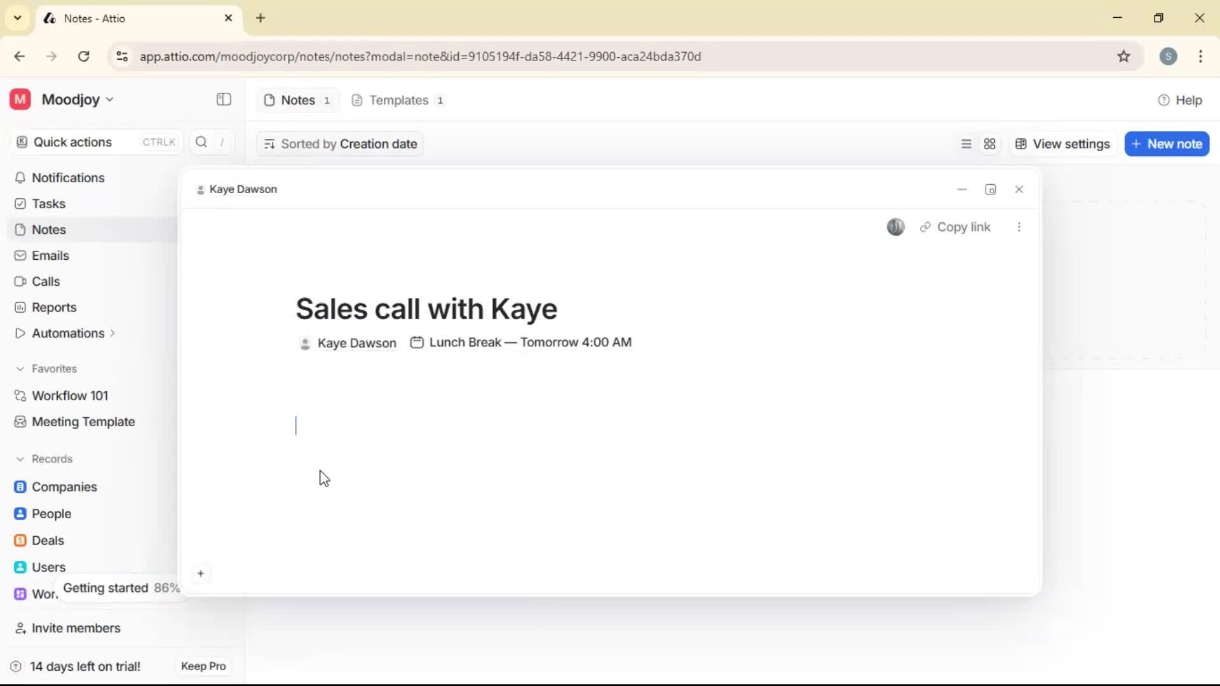Check the Getting started 86% progress
Screen dimensions: 1220x686
(x=121, y=588)
